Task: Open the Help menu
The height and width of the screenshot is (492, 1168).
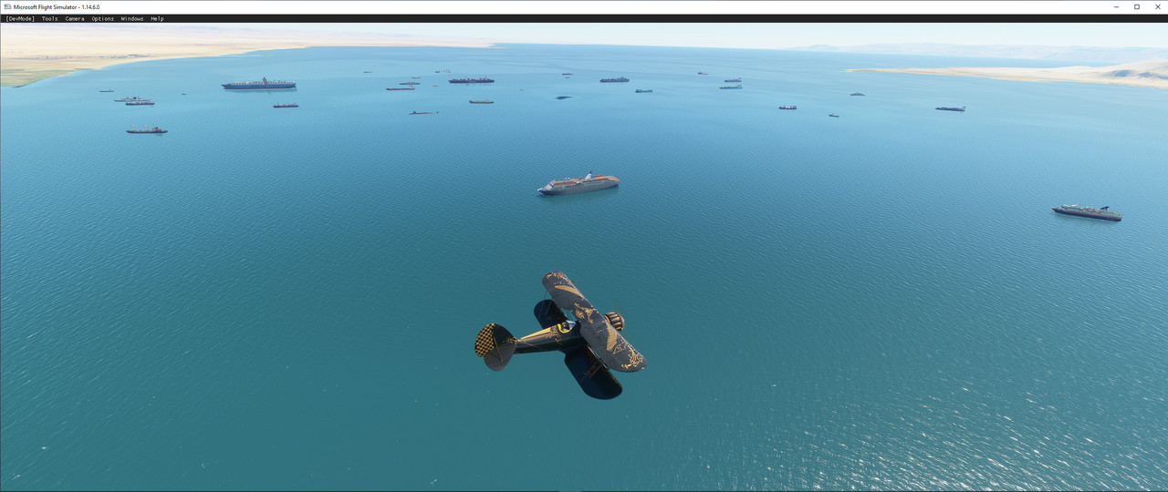Action: tap(157, 18)
